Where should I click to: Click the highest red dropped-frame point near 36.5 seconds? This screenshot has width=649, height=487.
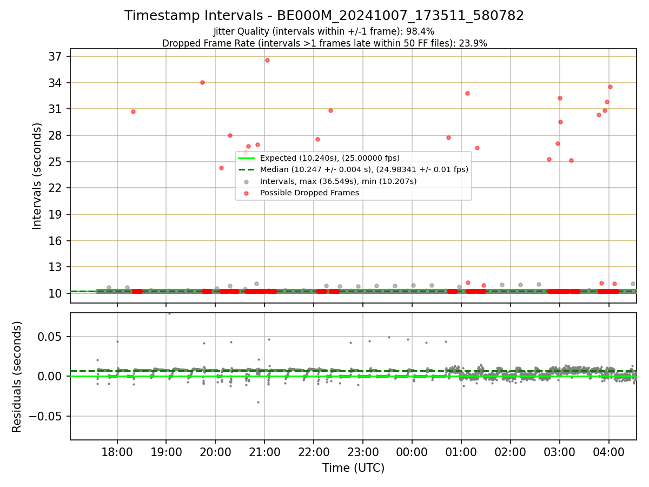point(267,60)
